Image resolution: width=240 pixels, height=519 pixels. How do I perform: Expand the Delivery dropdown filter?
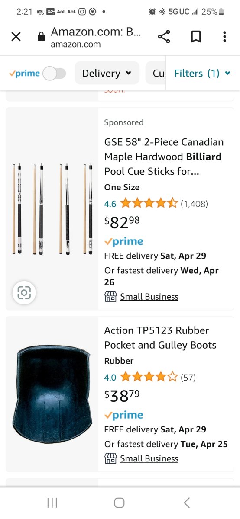pos(107,73)
